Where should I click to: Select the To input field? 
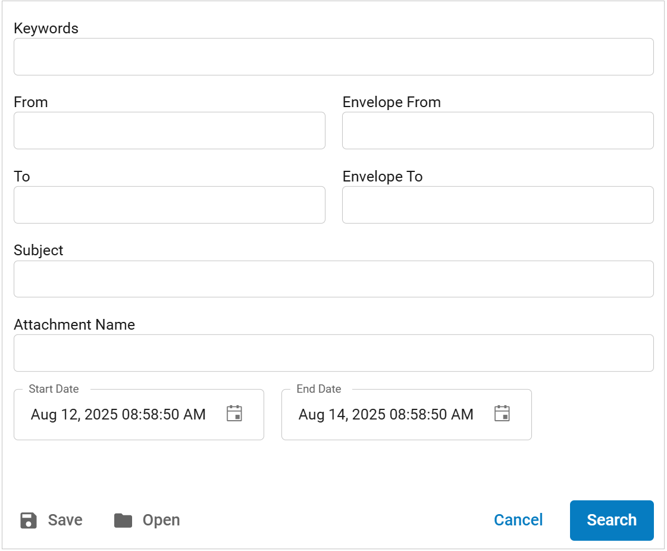[170, 205]
